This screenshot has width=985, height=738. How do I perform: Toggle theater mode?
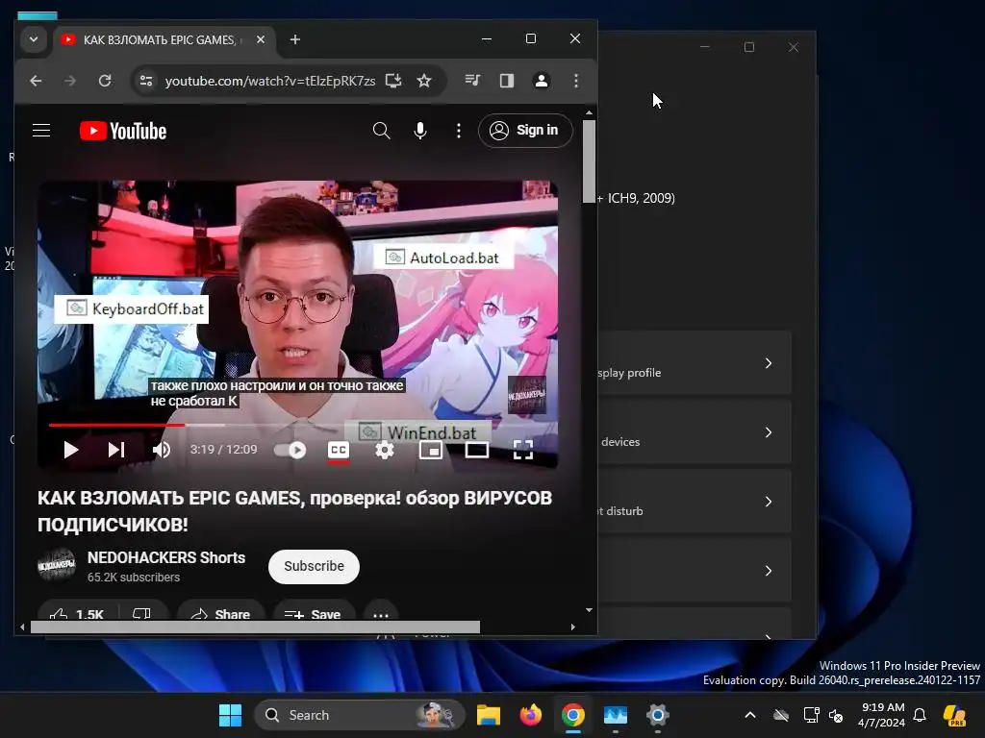point(477,450)
